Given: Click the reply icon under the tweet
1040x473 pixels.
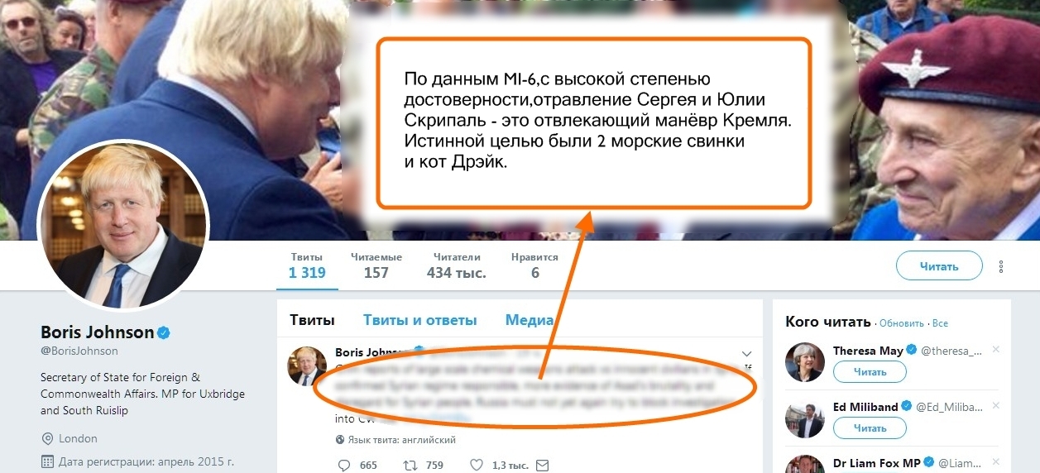Looking at the screenshot, I should (345, 466).
